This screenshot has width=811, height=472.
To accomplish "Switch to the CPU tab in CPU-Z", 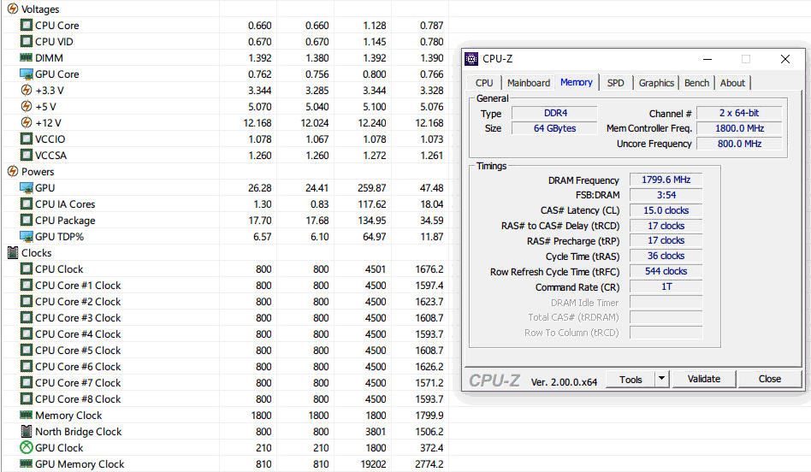I will (484, 83).
